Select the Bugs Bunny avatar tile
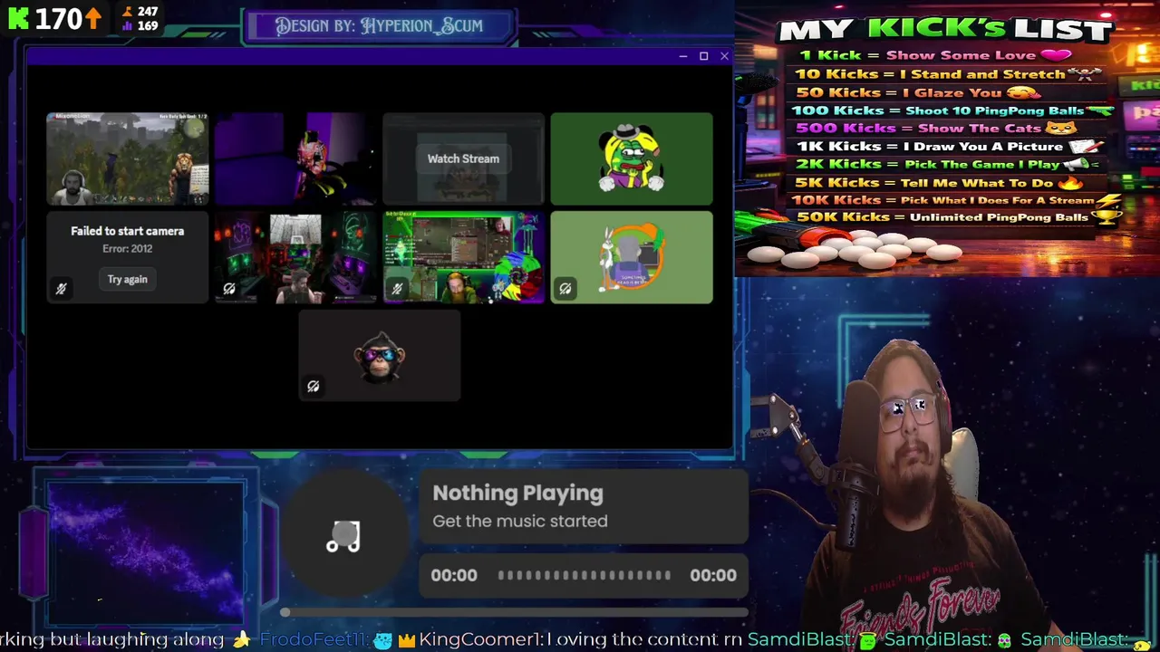 (632, 257)
